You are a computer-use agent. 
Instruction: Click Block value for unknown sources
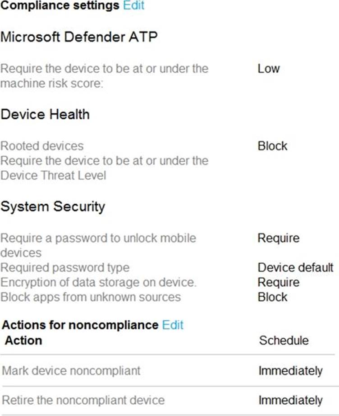pos(272,297)
